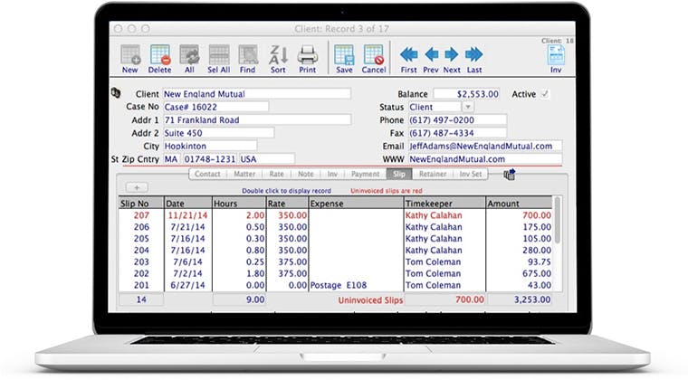
Task: Click the amount 93.75 cell
Action: click(x=519, y=261)
